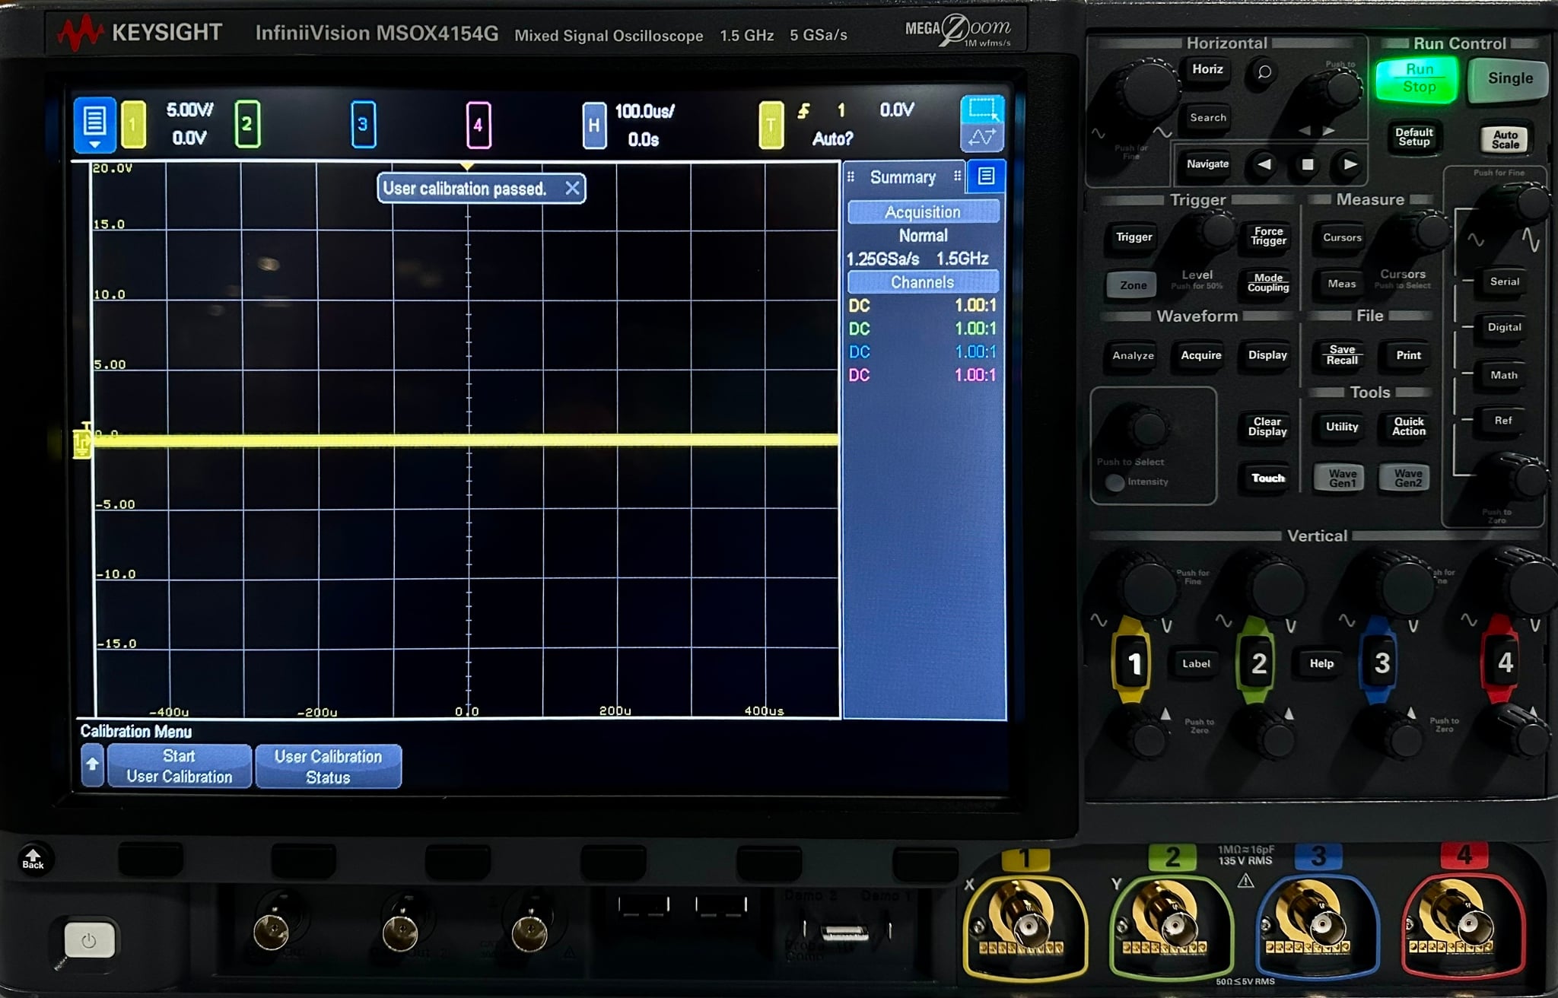
Task: Hit the Meas button
Action: (1341, 284)
